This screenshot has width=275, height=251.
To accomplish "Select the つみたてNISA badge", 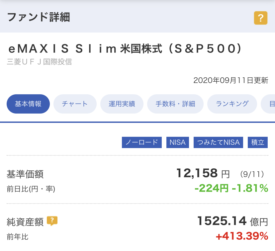I will pos(218,142).
